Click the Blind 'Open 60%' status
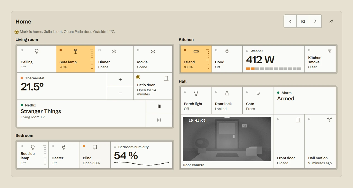Viewport: 353px width, 188px height. pos(91,163)
